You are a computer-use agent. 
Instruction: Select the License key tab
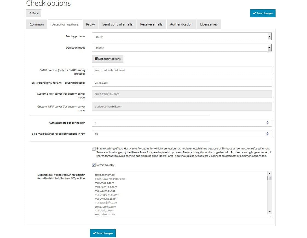tap(209, 24)
